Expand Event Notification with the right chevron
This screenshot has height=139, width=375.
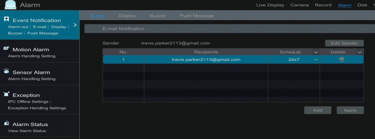coord(75,25)
